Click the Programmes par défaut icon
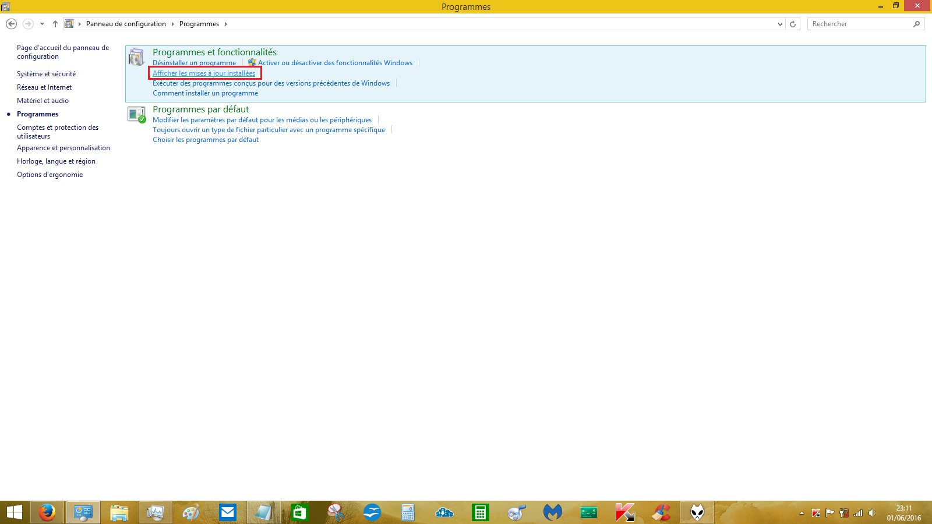The width and height of the screenshot is (932, 524). coord(137,115)
